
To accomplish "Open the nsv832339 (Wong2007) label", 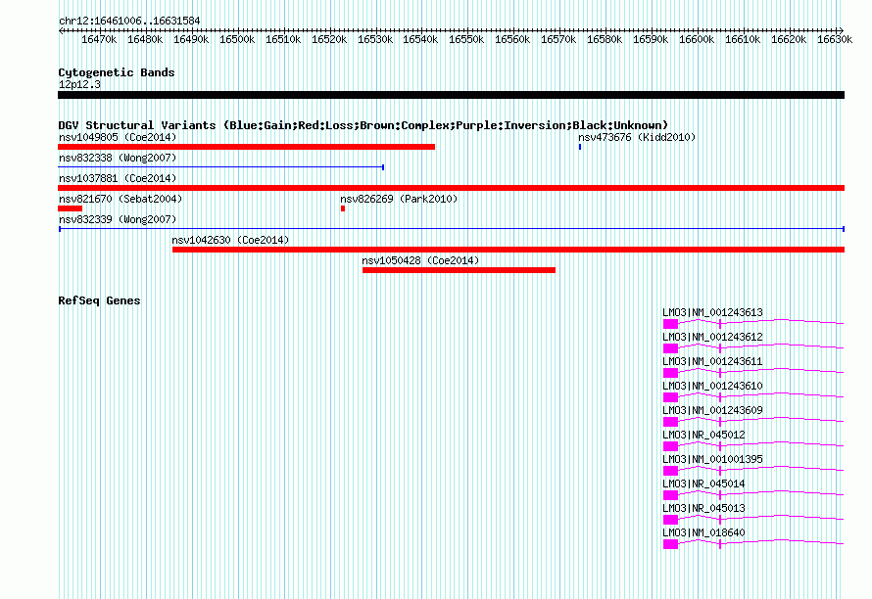I will (x=118, y=219).
